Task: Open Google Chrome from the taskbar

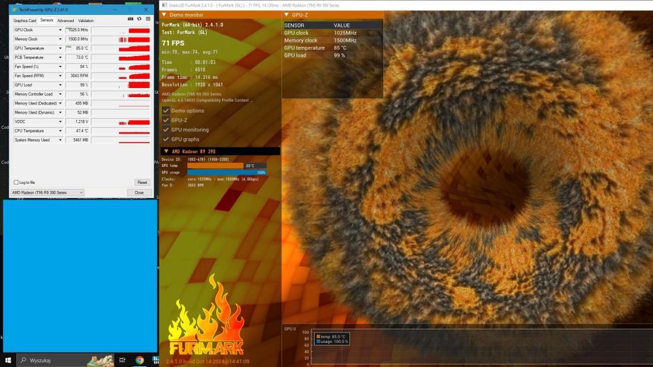Action: (x=140, y=360)
